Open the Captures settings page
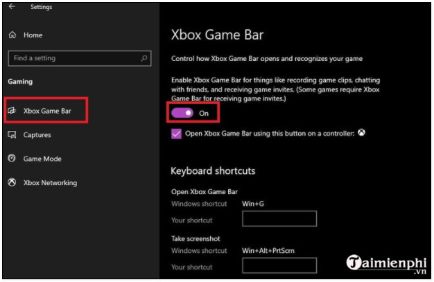Screen dimensions: 434x282 [37, 135]
